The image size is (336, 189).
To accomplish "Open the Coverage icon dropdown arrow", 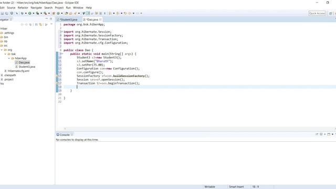I will pyautogui.click(x=41, y=13).
